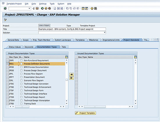Toggle global checkbox for Process Flow Diagram
Viewport: 160px width, 122px height.
(21, 74)
